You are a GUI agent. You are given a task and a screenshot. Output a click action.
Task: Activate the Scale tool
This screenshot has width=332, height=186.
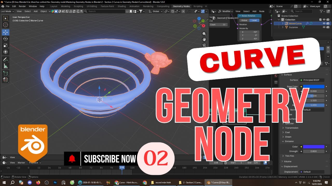5,45
